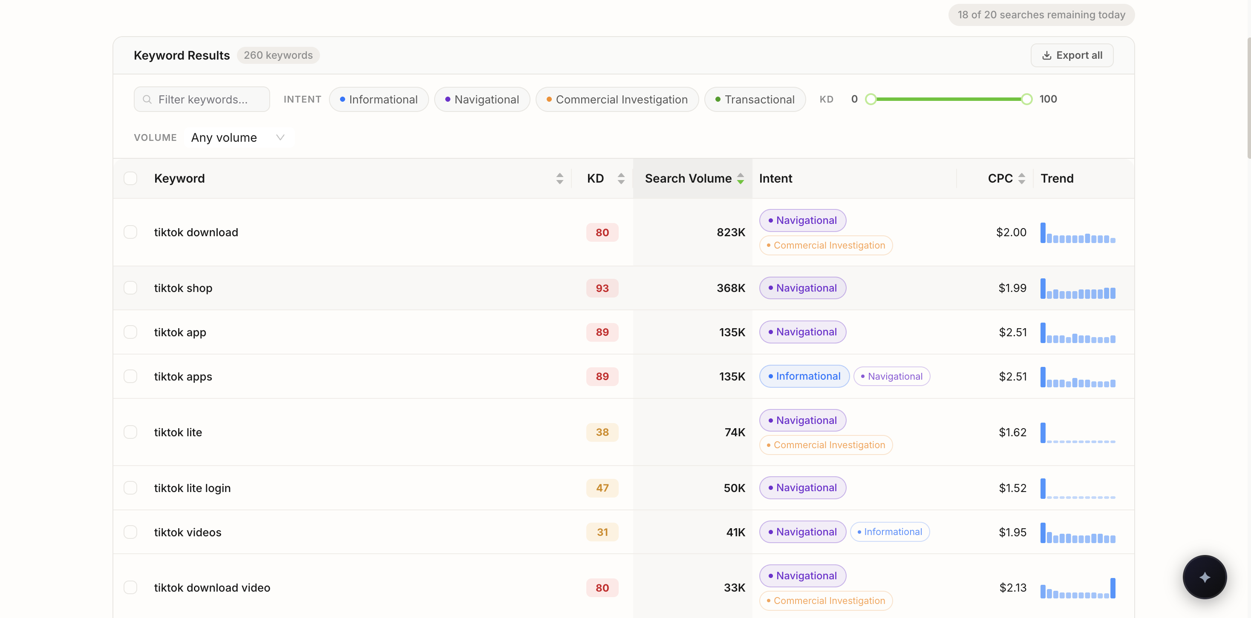1251x618 pixels.
Task: Click the magnifying glass in the filter field
Action: 147,99
